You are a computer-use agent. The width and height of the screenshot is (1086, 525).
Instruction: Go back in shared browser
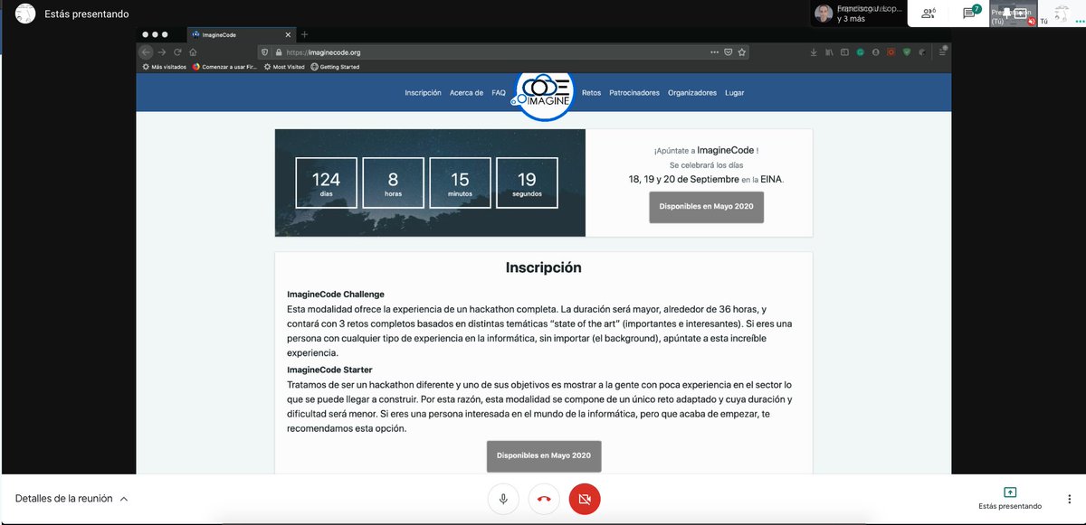click(147, 52)
